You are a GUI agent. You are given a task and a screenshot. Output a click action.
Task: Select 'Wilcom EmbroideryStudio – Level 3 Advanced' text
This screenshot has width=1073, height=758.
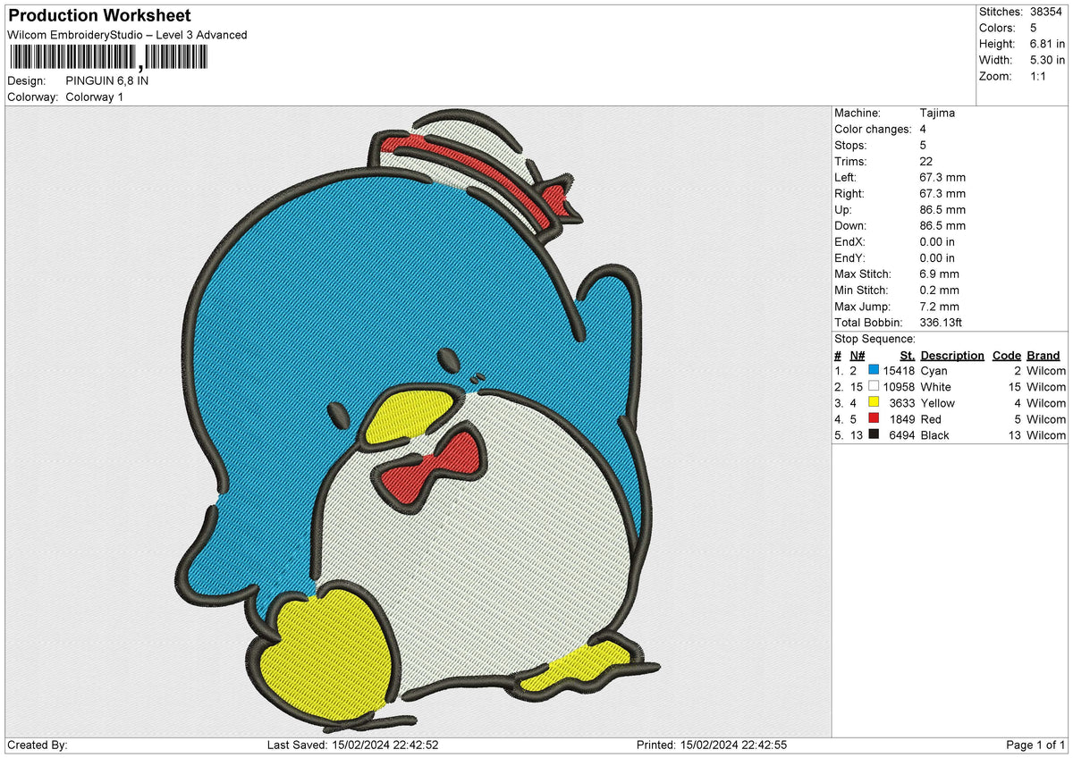127,35
